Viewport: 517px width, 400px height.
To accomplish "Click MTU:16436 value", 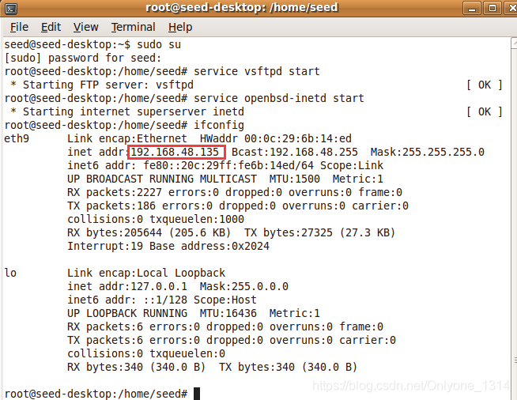I will [228, 313].
